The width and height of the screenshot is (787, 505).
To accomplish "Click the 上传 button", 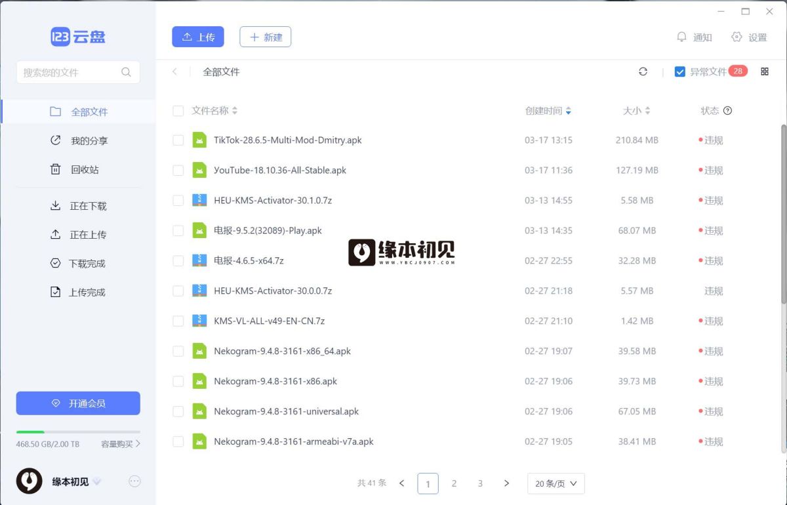I will click(198, 37).
